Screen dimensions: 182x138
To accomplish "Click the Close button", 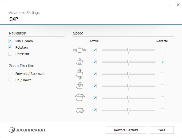I will coord(161,130).
